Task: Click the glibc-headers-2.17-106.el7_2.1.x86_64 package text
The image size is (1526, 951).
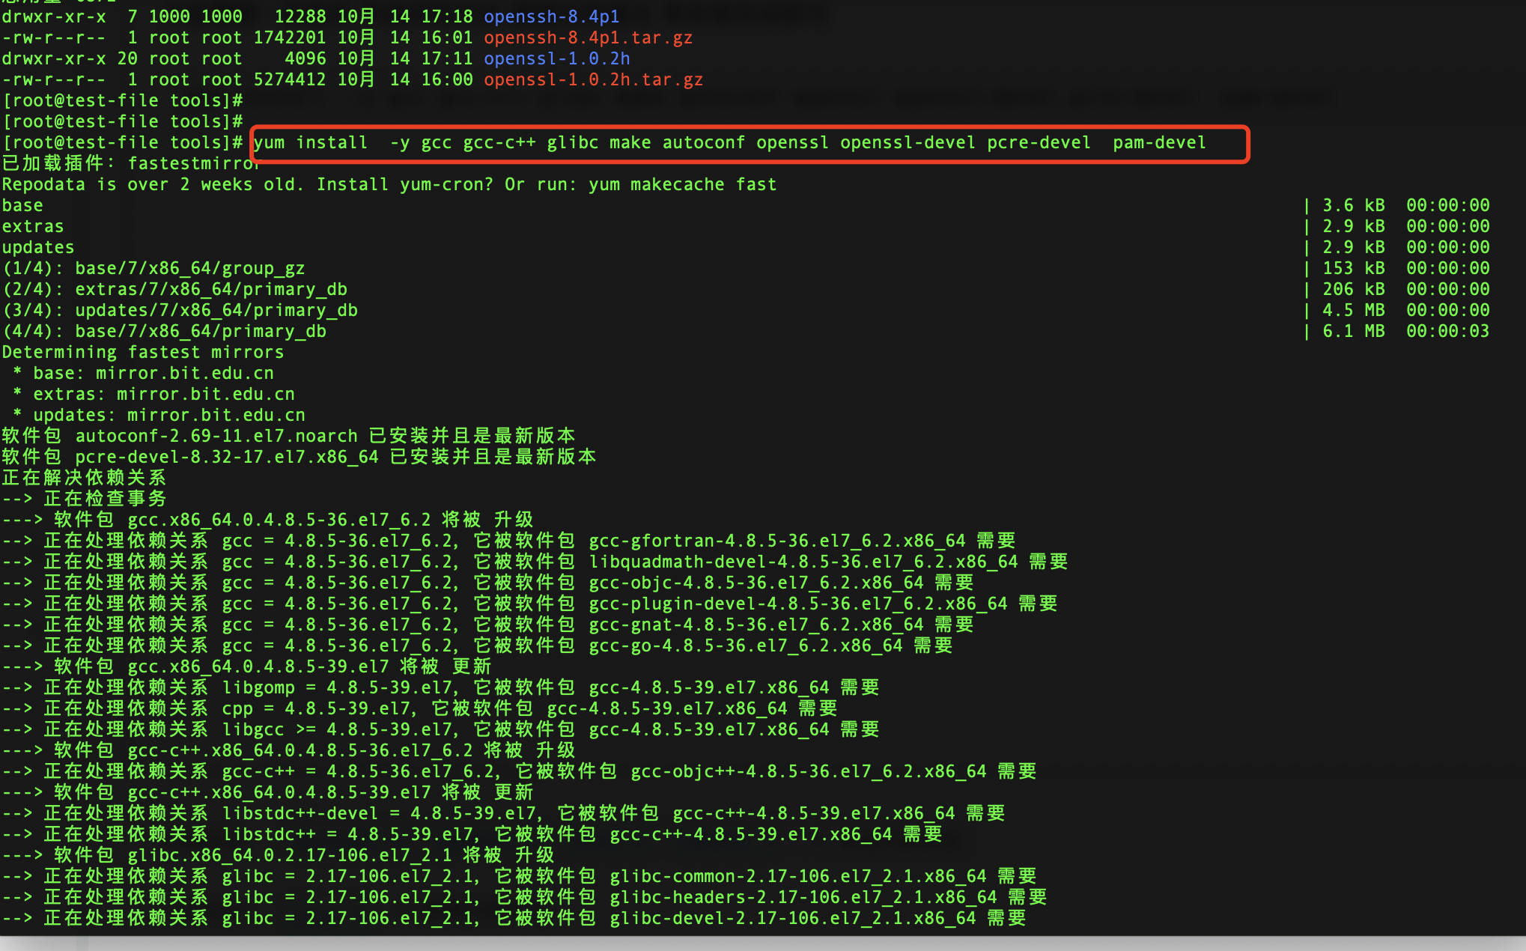Action: (x=803, y=897)
